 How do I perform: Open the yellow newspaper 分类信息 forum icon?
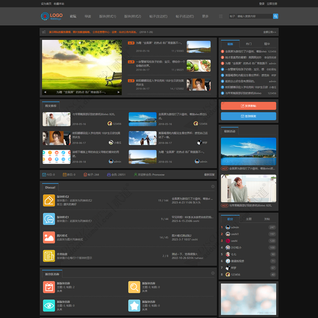click(49, 256)
